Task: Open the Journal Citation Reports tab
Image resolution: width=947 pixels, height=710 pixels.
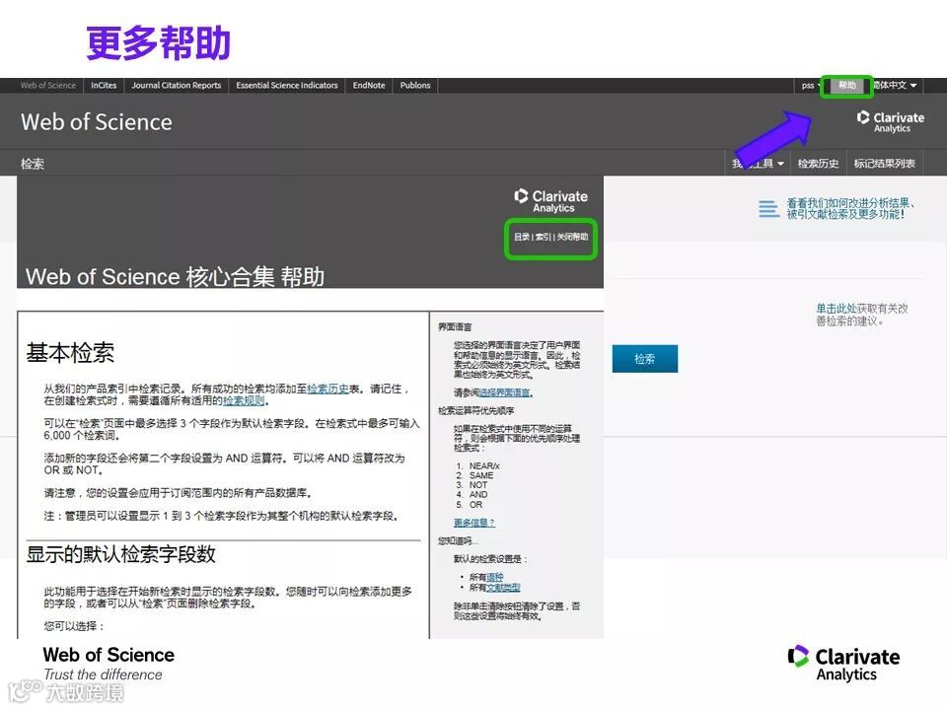Action: (x=177, y=86)
